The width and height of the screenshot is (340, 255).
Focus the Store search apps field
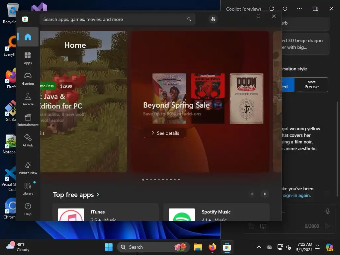(118, 19)
